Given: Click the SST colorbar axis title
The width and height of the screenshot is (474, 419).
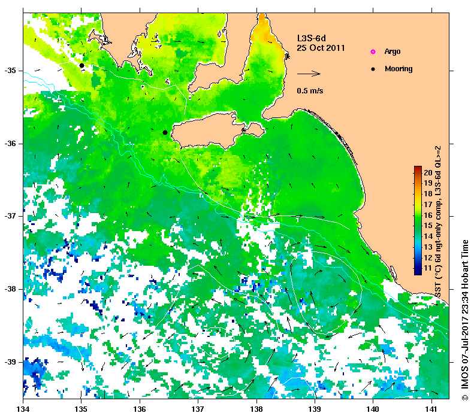Looking at the screenshot, I should click(437, 221).
